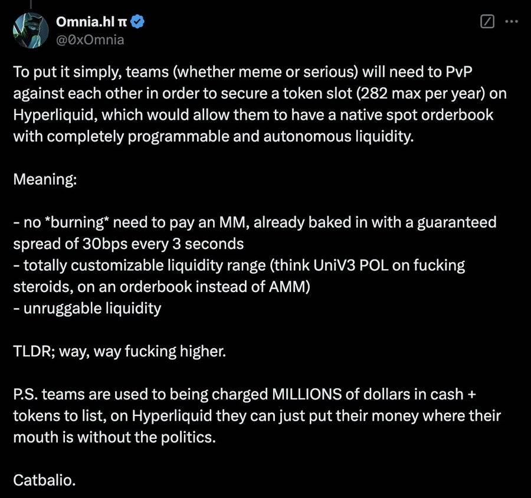
Task: Open the @0xOmnia handle link
Action: click(89, 40)
